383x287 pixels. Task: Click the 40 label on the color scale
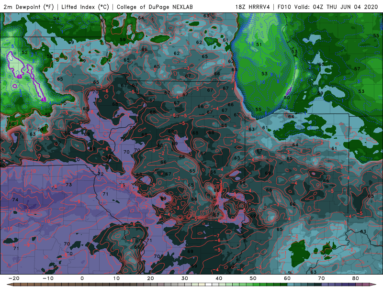click(219, 278)
